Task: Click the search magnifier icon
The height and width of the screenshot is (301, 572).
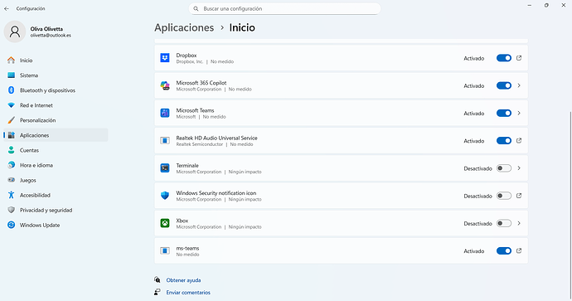Action: tap(196, 8)
